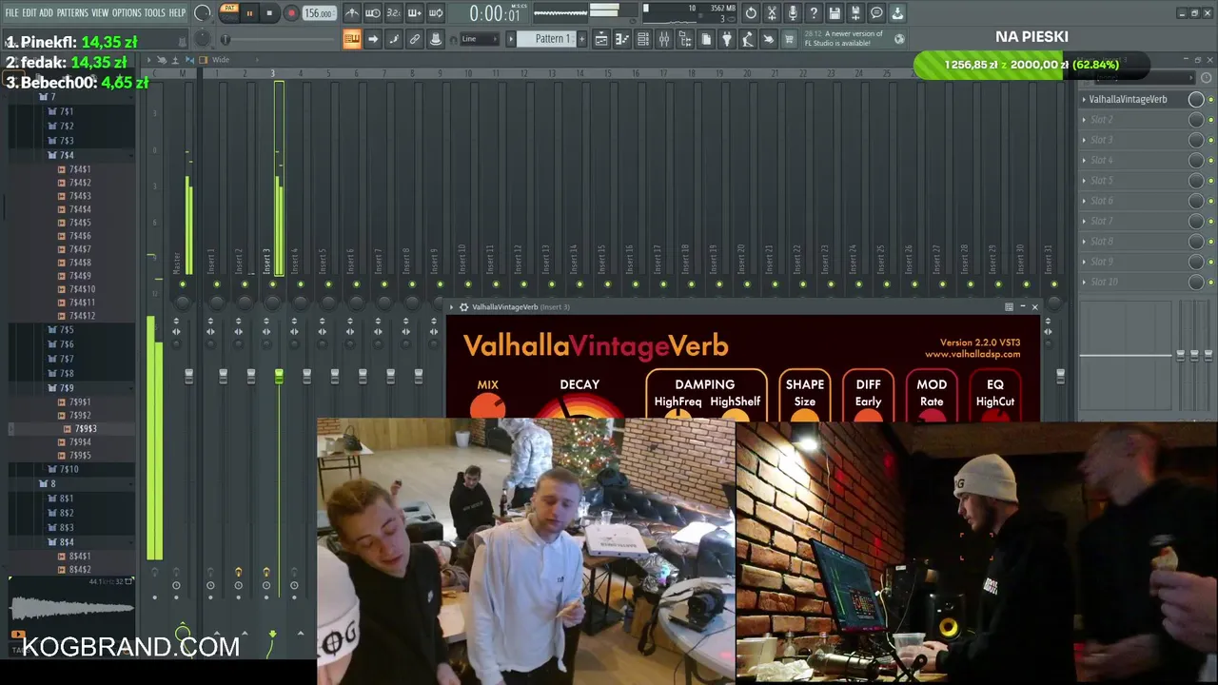
Task: Arm recording with the red record button
Action: [291, 13]
